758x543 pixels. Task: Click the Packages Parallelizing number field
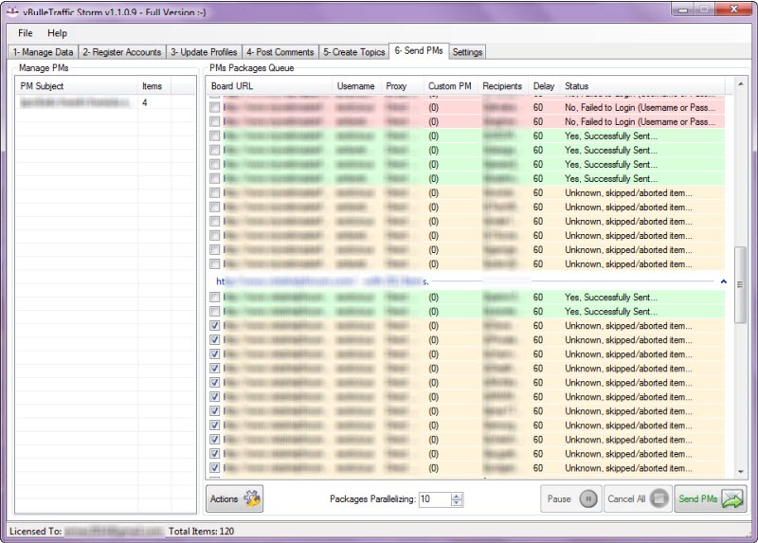[433, 499]
